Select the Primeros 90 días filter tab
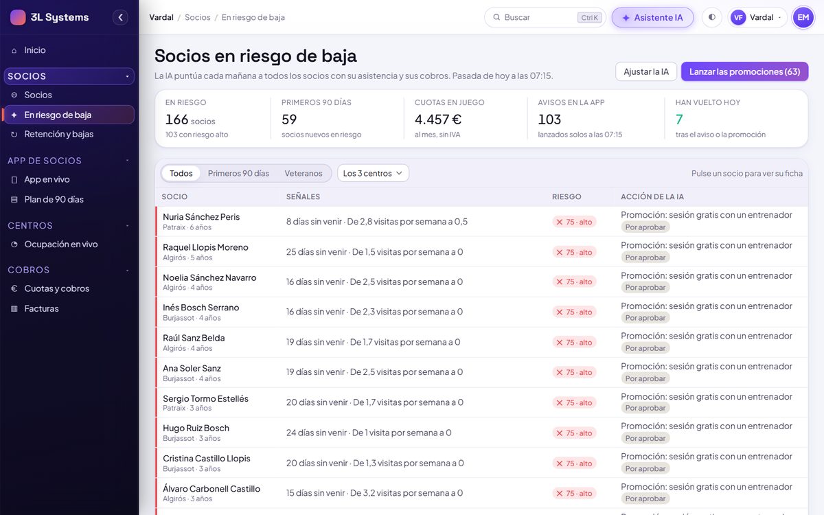 coord(238,173)
